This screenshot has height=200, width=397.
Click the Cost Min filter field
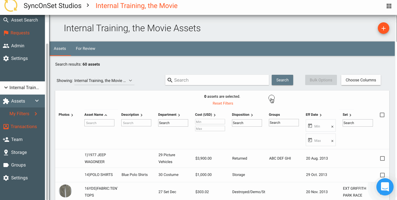coord(210,122)
